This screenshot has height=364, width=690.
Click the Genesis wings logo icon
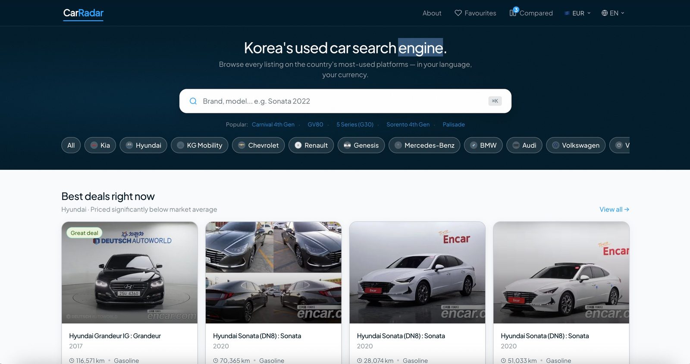tap(347, 145)
